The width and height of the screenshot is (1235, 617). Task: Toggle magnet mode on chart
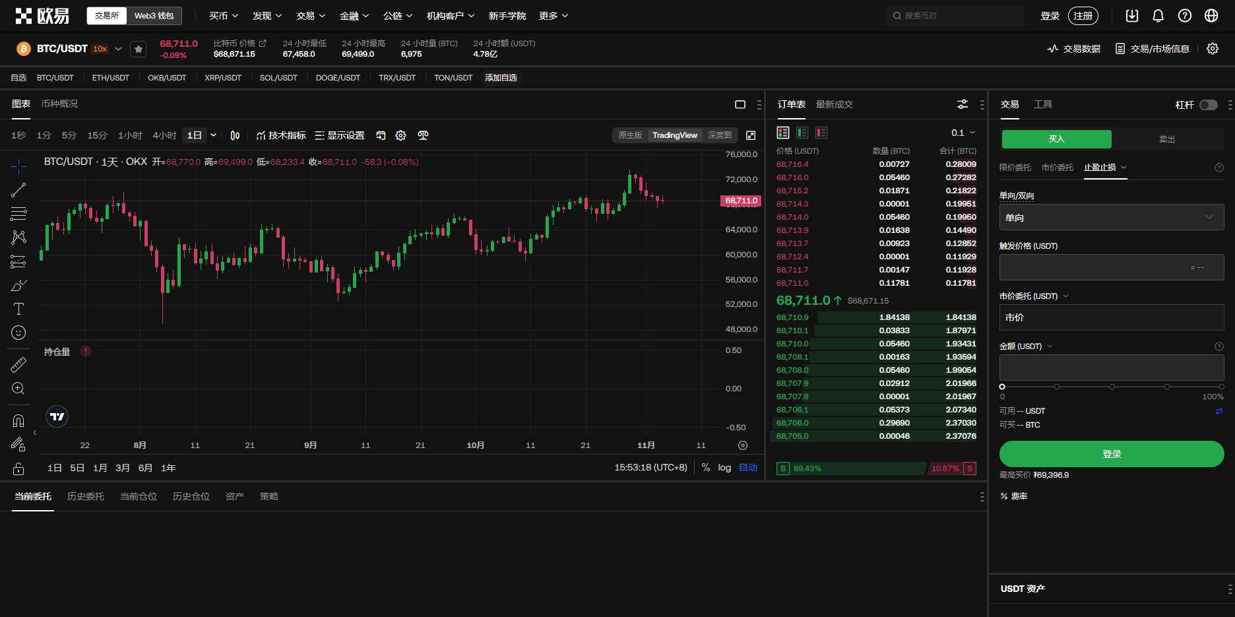pos(18,420)
